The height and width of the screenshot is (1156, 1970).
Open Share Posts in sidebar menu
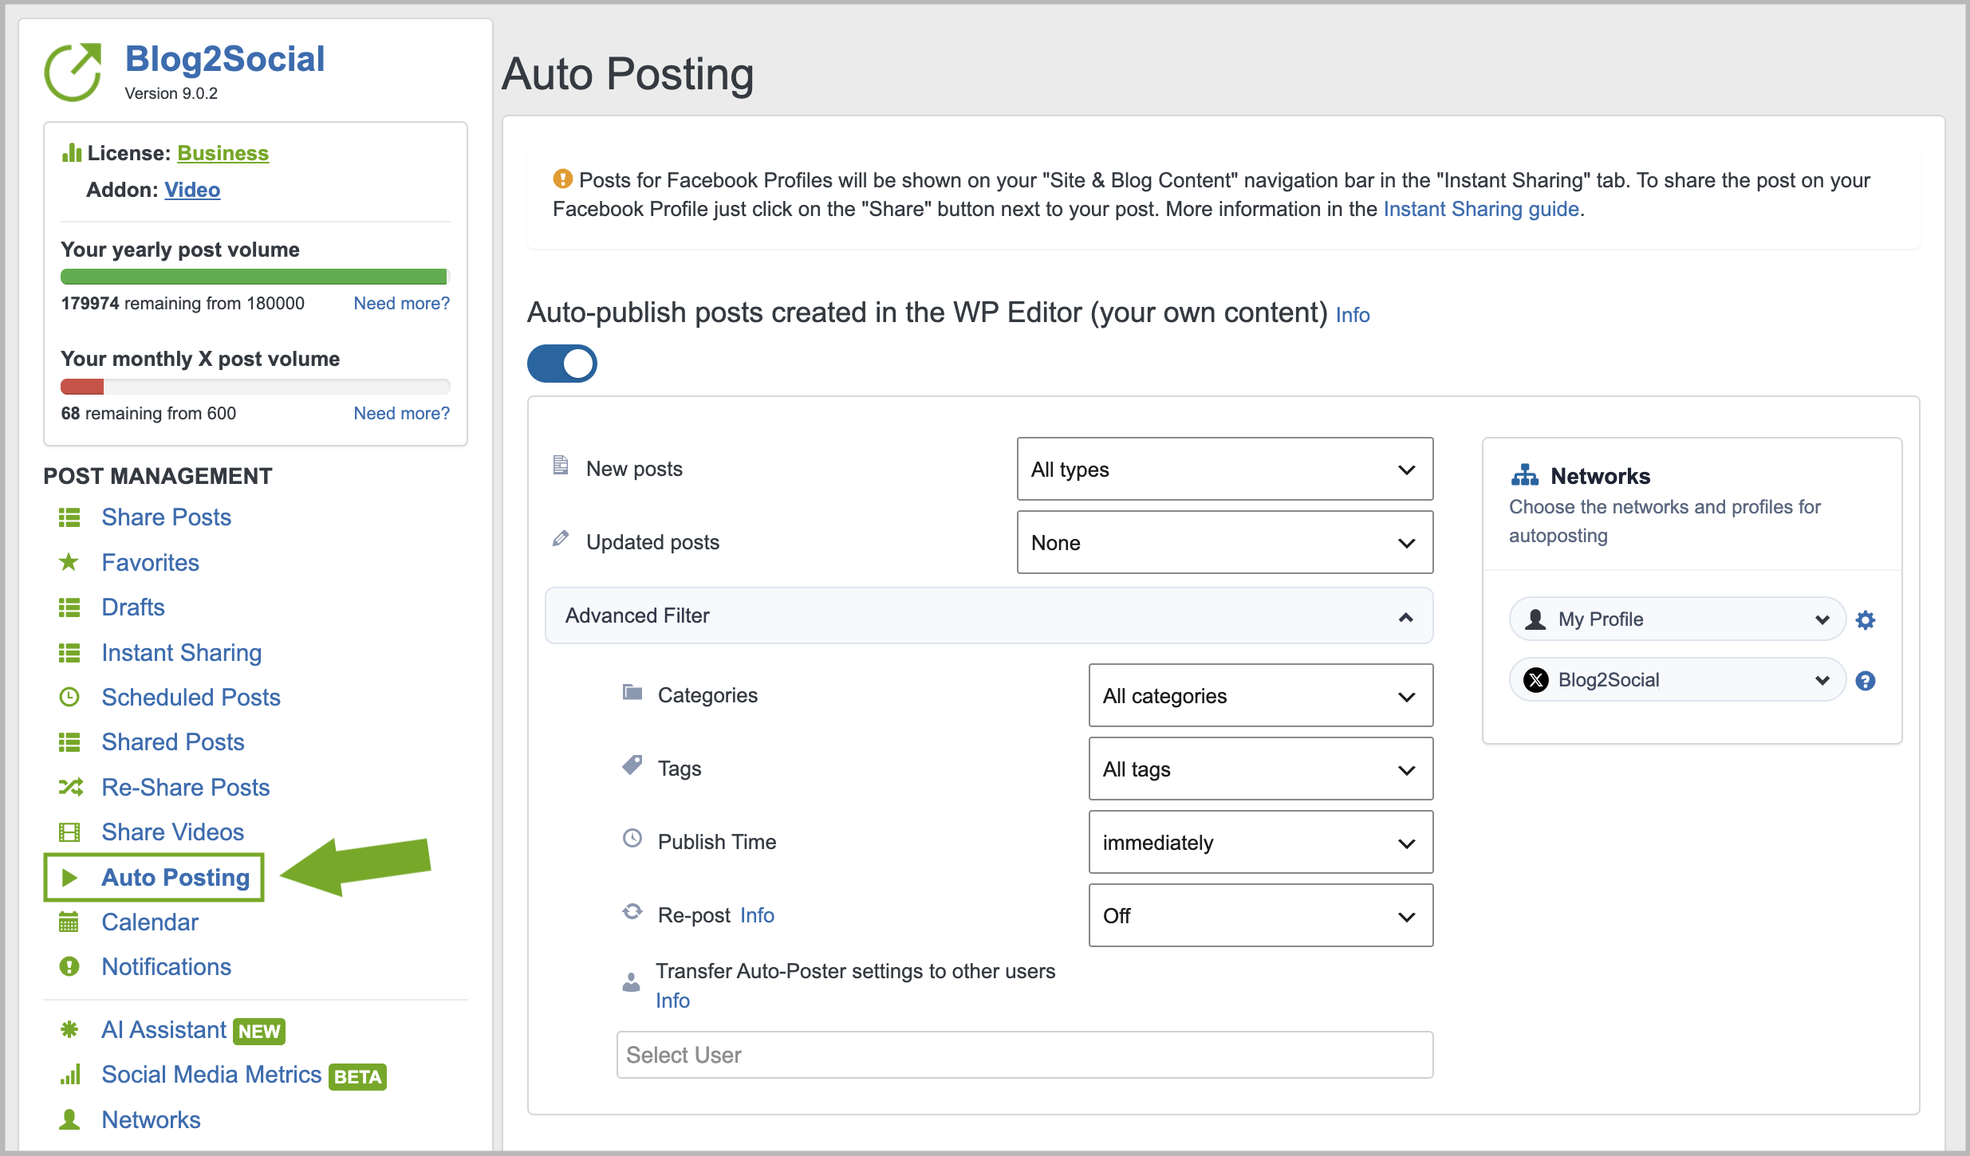click(x=166, y=517)
